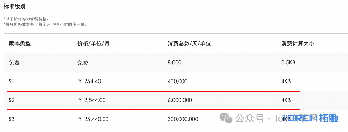Click the 消费总数/天/单位 column header
The width and height of the screenshot is (348, 132).
click(x=189, y=44)
